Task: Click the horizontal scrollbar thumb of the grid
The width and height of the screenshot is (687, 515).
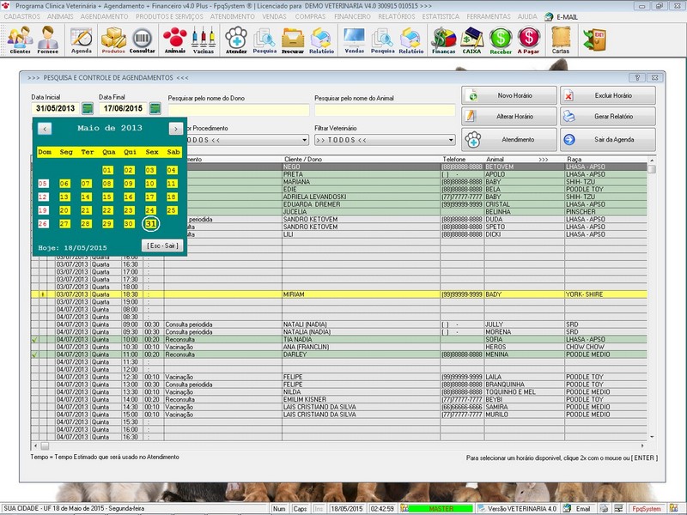Action: point(45,446)
